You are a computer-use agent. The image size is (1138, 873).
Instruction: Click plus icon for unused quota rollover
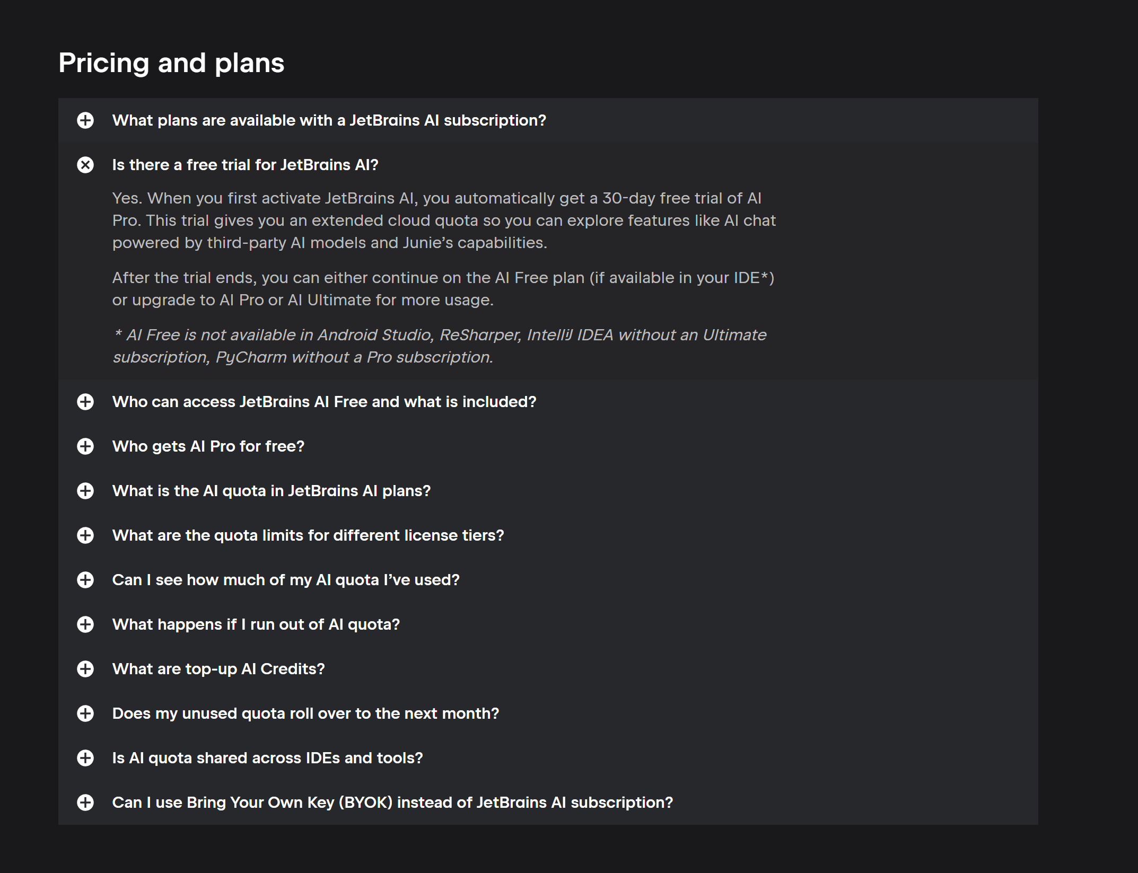click(85, 713)
